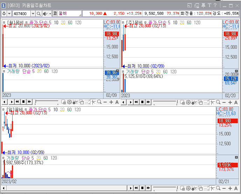Viewport: 241px width, 194px height.
Task: Click range-line chart icon in weekly chart toolbar
Action: pyautogui.click(x=206, y=102)
